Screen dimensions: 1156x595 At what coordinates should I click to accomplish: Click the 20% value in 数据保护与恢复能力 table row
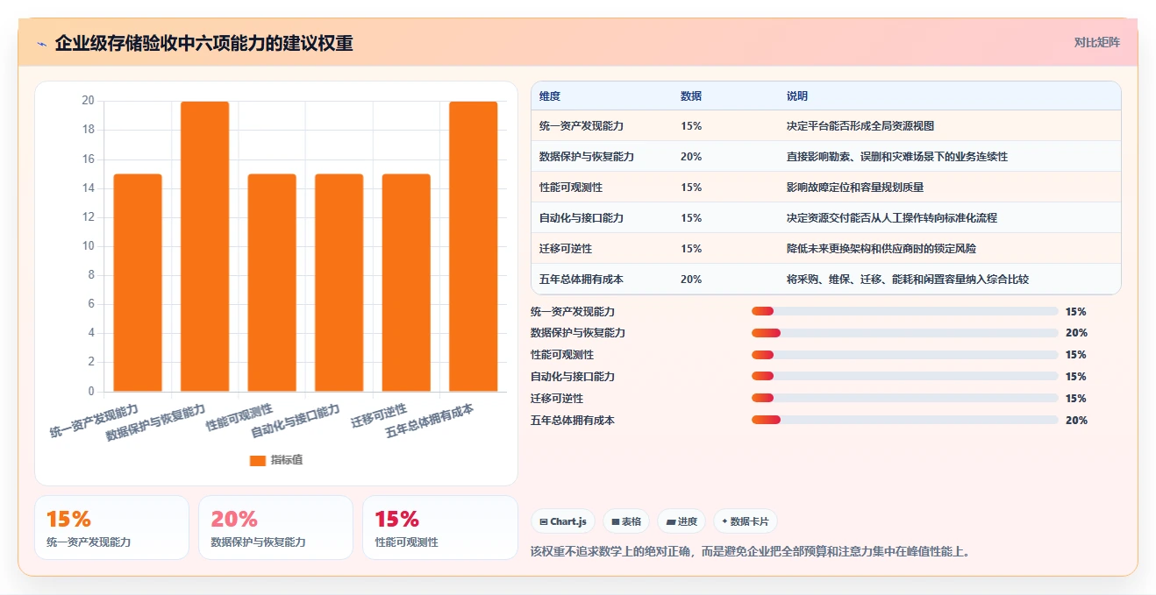691,157
